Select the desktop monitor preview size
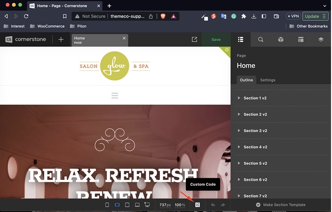This screenshot has width=332, height=212. pyautogui.click(x=147, y=205)
